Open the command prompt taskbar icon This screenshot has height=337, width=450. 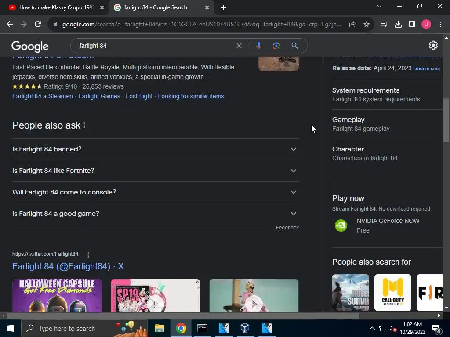[202, 328]
